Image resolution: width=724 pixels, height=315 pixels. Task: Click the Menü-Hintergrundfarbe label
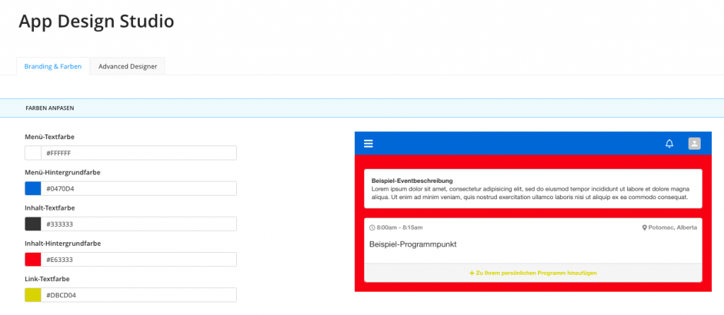tap(62, 172)
